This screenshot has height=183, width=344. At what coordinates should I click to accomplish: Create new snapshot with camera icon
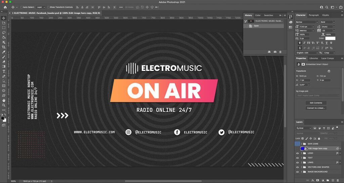pyautogui.click(x=275, y=52)
